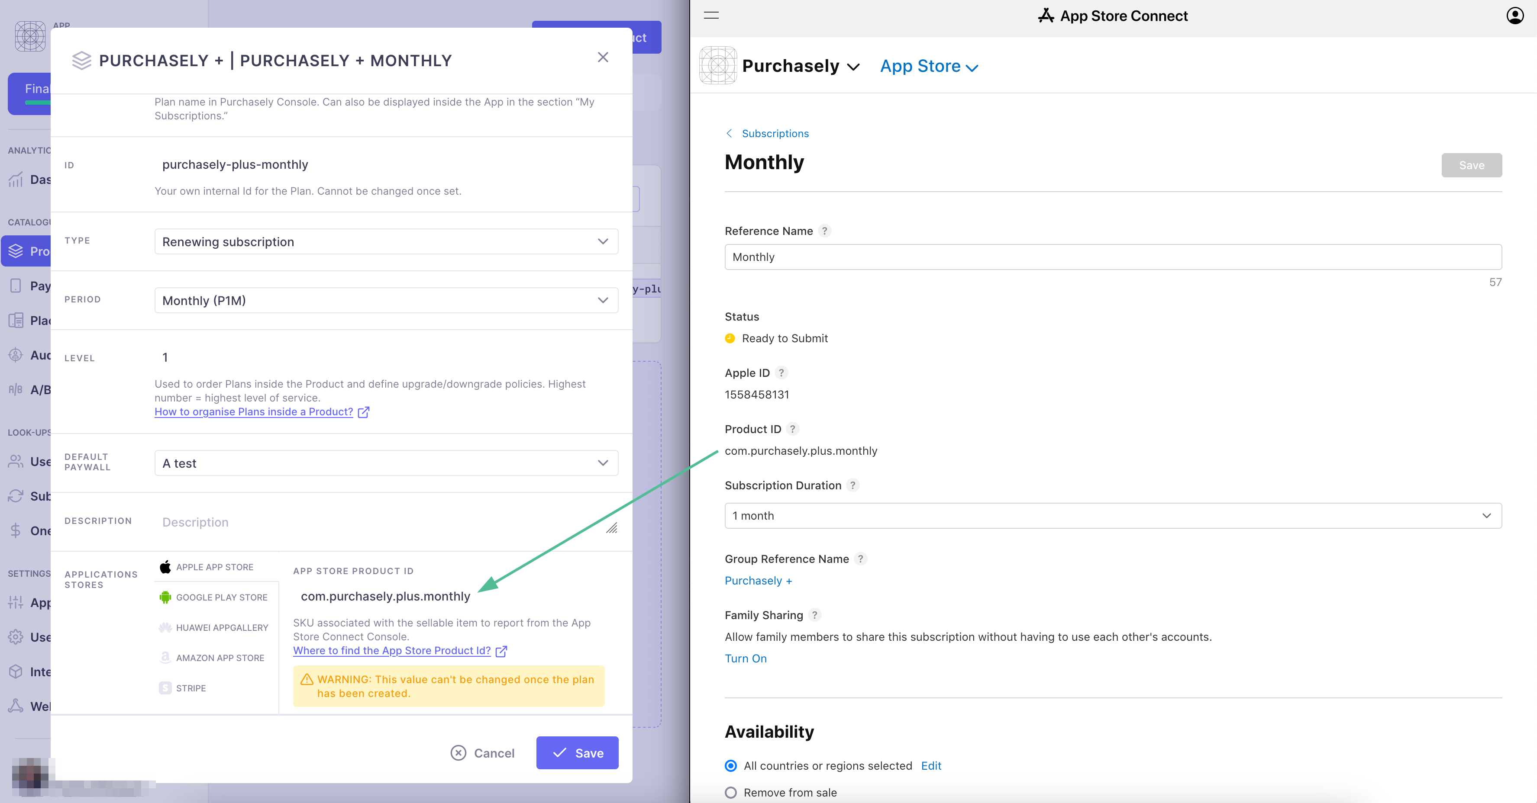Go back to Subscriptions breadcrumb link
Image resolution: width=1537 pixels, height=803 pixels.
pyautogui.click(x=775, y=134)
